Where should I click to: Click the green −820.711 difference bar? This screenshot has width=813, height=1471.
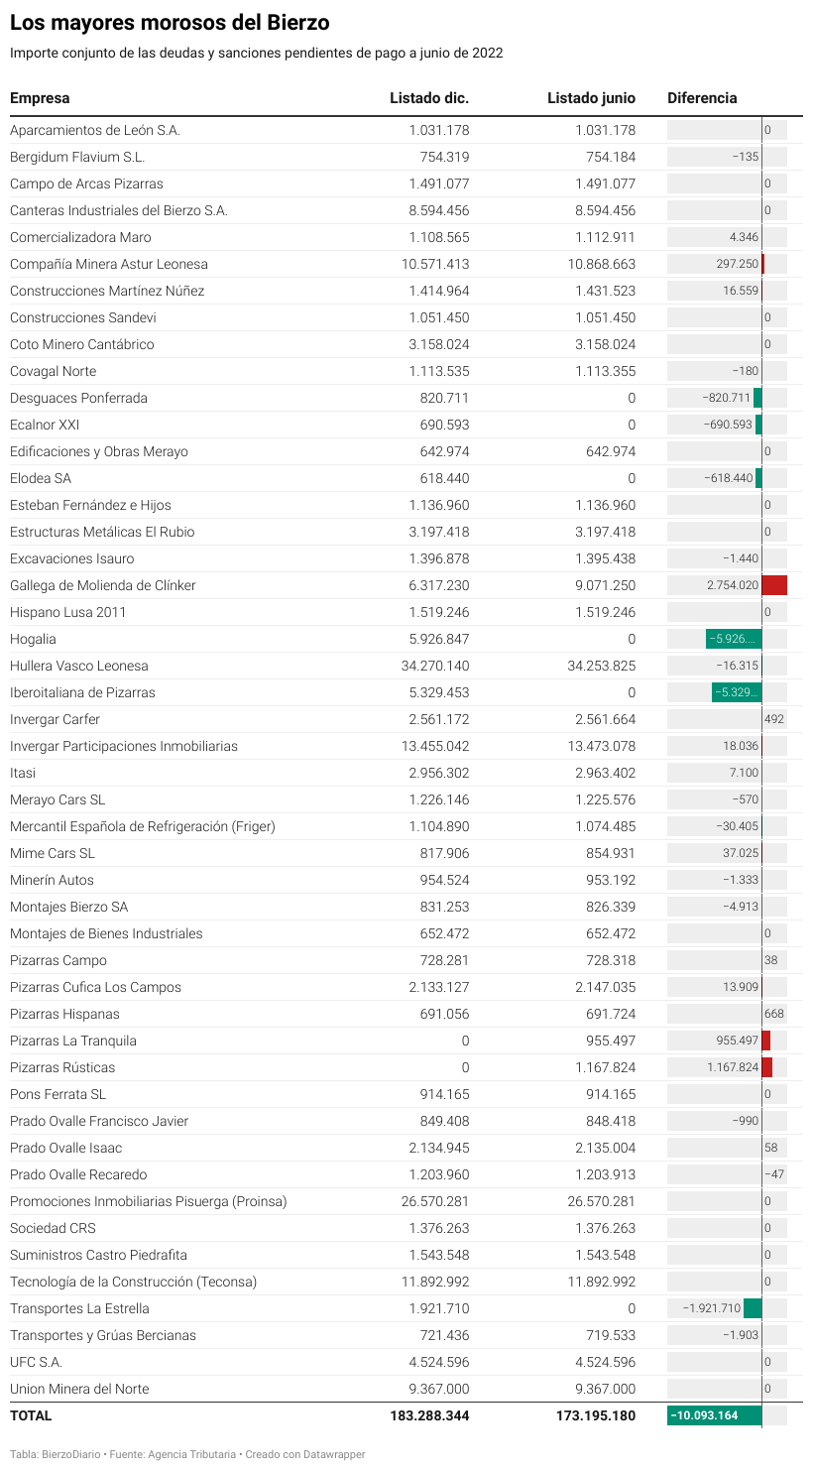[757, 398]
